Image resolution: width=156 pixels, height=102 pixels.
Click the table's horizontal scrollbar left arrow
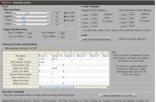click(x=40, y=87)
